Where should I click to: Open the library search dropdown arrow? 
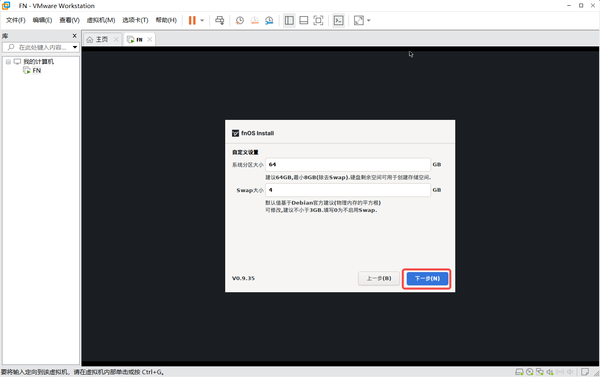pyautogui.click(x=75, y=47)
